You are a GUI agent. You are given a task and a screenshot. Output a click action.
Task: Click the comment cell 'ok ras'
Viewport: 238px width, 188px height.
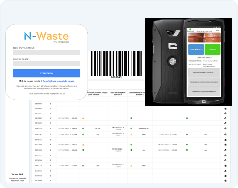(x=98, y=129)
